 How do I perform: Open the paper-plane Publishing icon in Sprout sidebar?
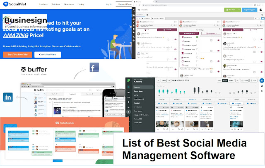click(129, 112)
